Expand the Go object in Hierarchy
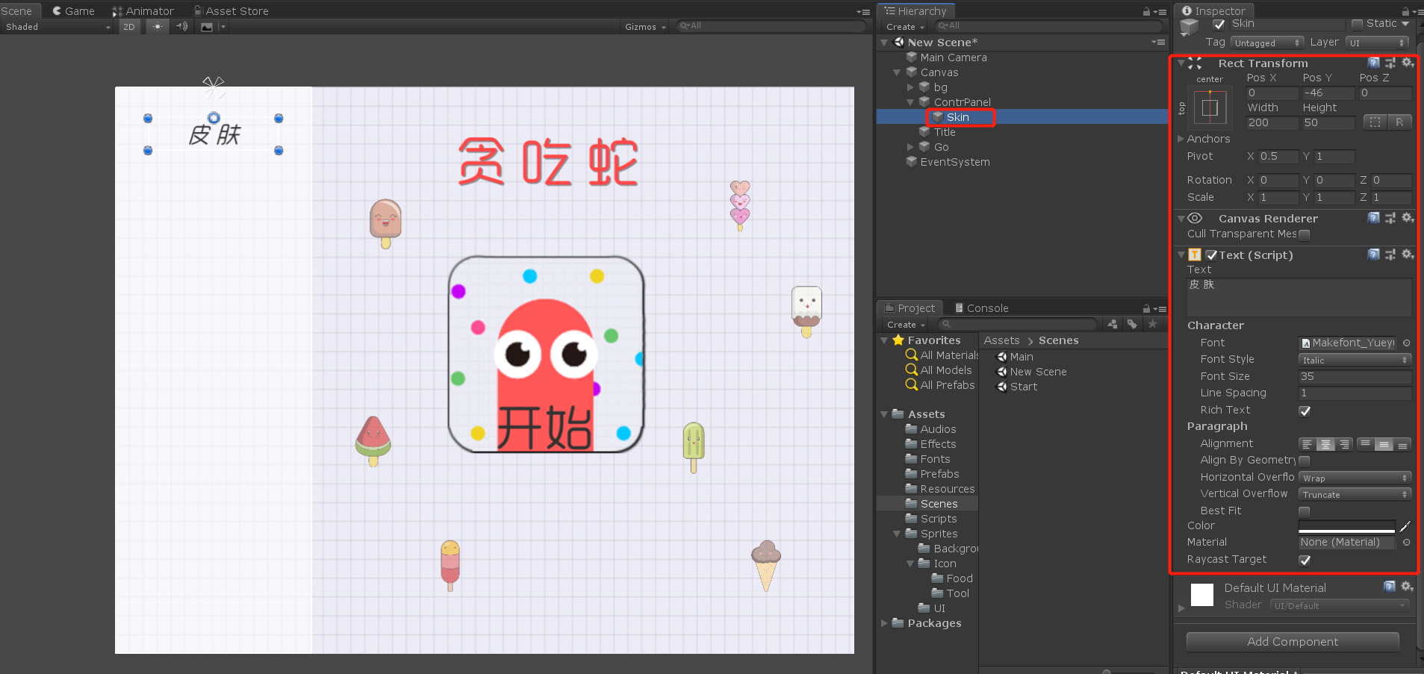 tap(910, 147)
